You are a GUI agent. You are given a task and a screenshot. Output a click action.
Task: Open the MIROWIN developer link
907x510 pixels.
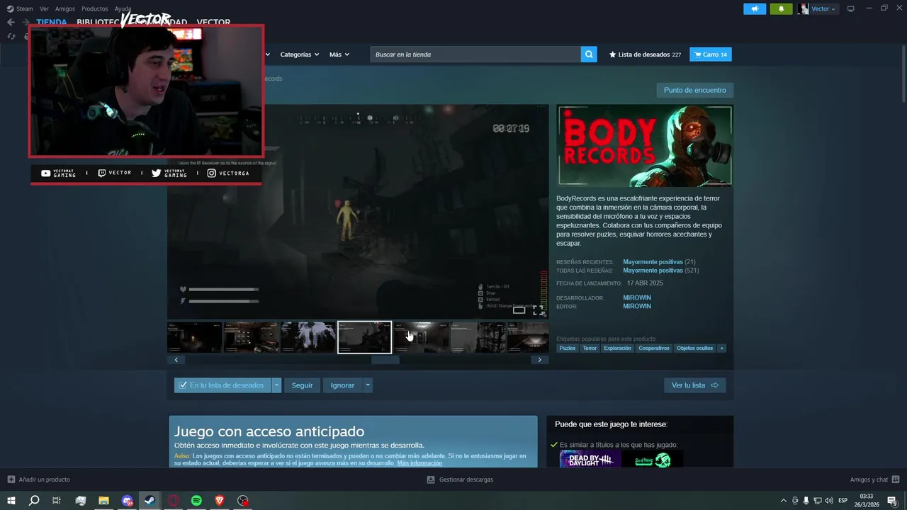tap(637, 297)
